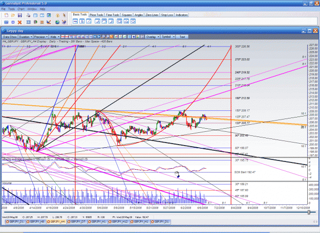The height and width of the screenshot is (233, 320).
Task: Switch to the Stop Loss tab
Action: [167, 15]
